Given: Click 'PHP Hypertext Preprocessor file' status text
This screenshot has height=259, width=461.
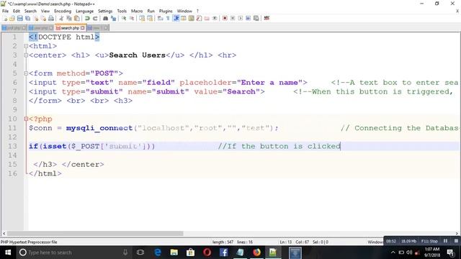Looking at the screenshot, I should coord(29,242).
